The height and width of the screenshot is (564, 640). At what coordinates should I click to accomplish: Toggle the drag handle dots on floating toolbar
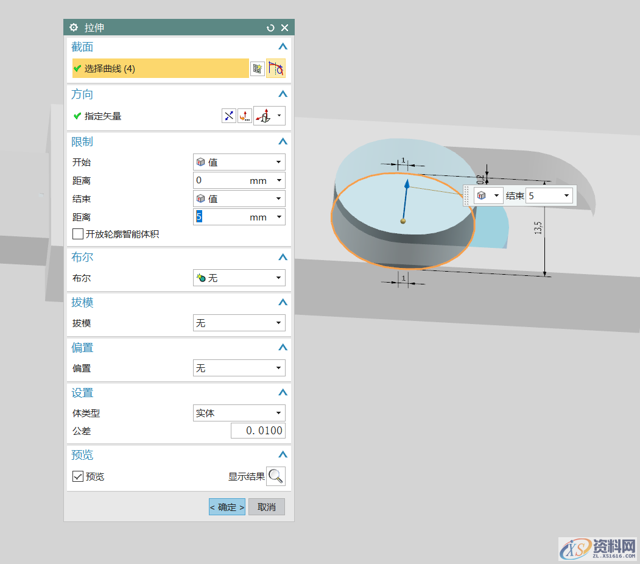466,195
